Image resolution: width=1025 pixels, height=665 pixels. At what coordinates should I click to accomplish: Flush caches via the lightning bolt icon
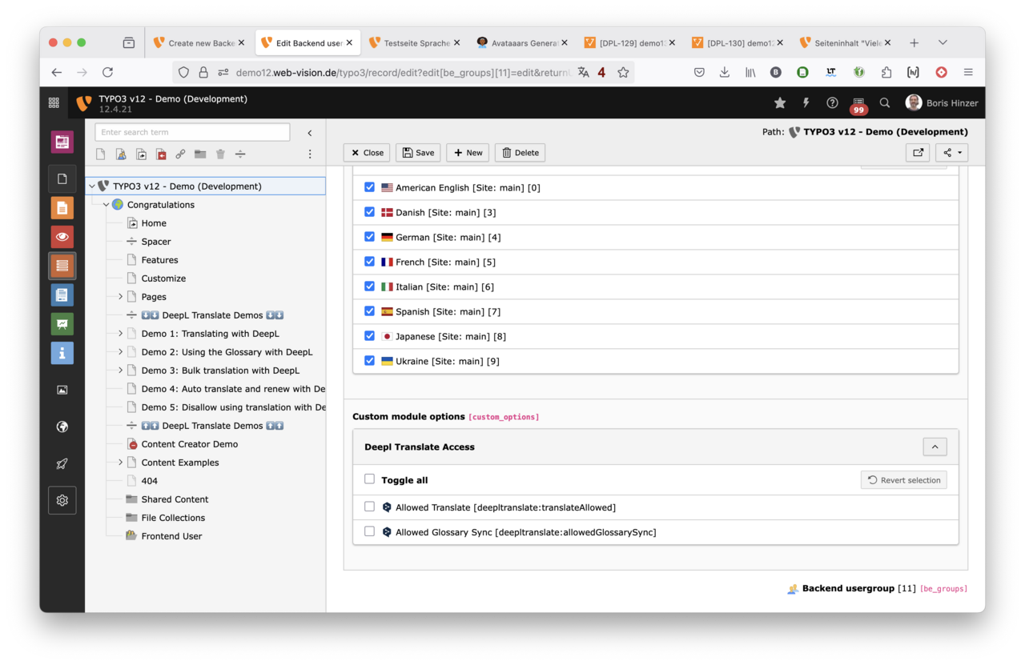(x=805, y=102)
